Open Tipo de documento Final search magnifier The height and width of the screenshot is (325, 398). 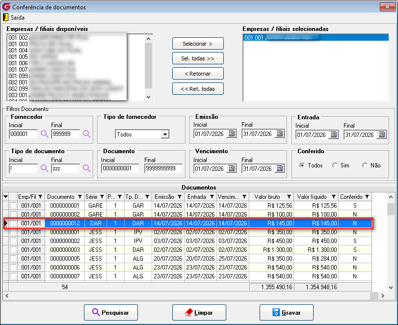point(87,168)
